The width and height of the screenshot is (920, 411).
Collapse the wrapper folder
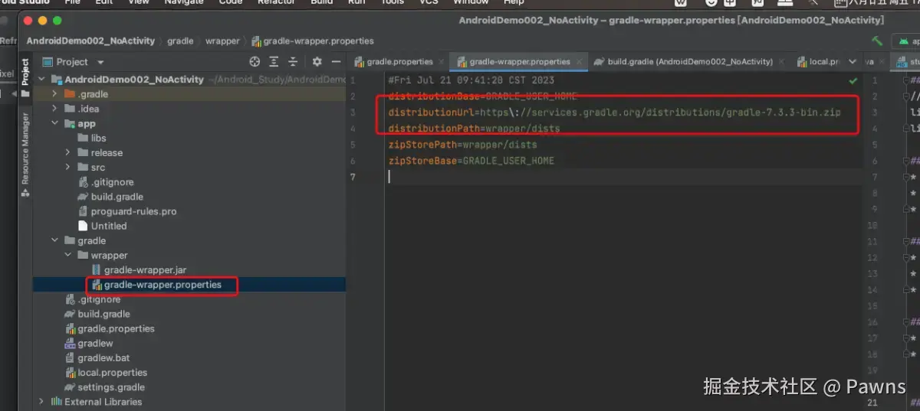pyautogui.click(x=67, y=256)
